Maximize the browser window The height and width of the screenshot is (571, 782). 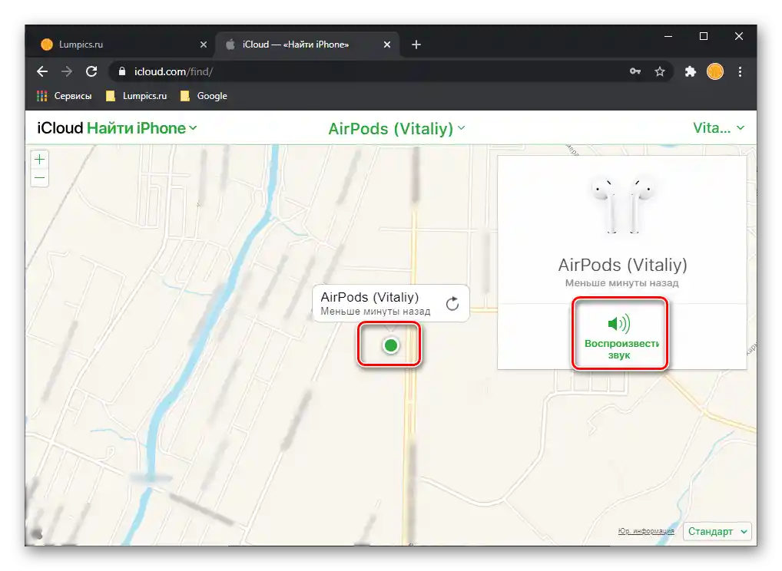coord(704,36)
